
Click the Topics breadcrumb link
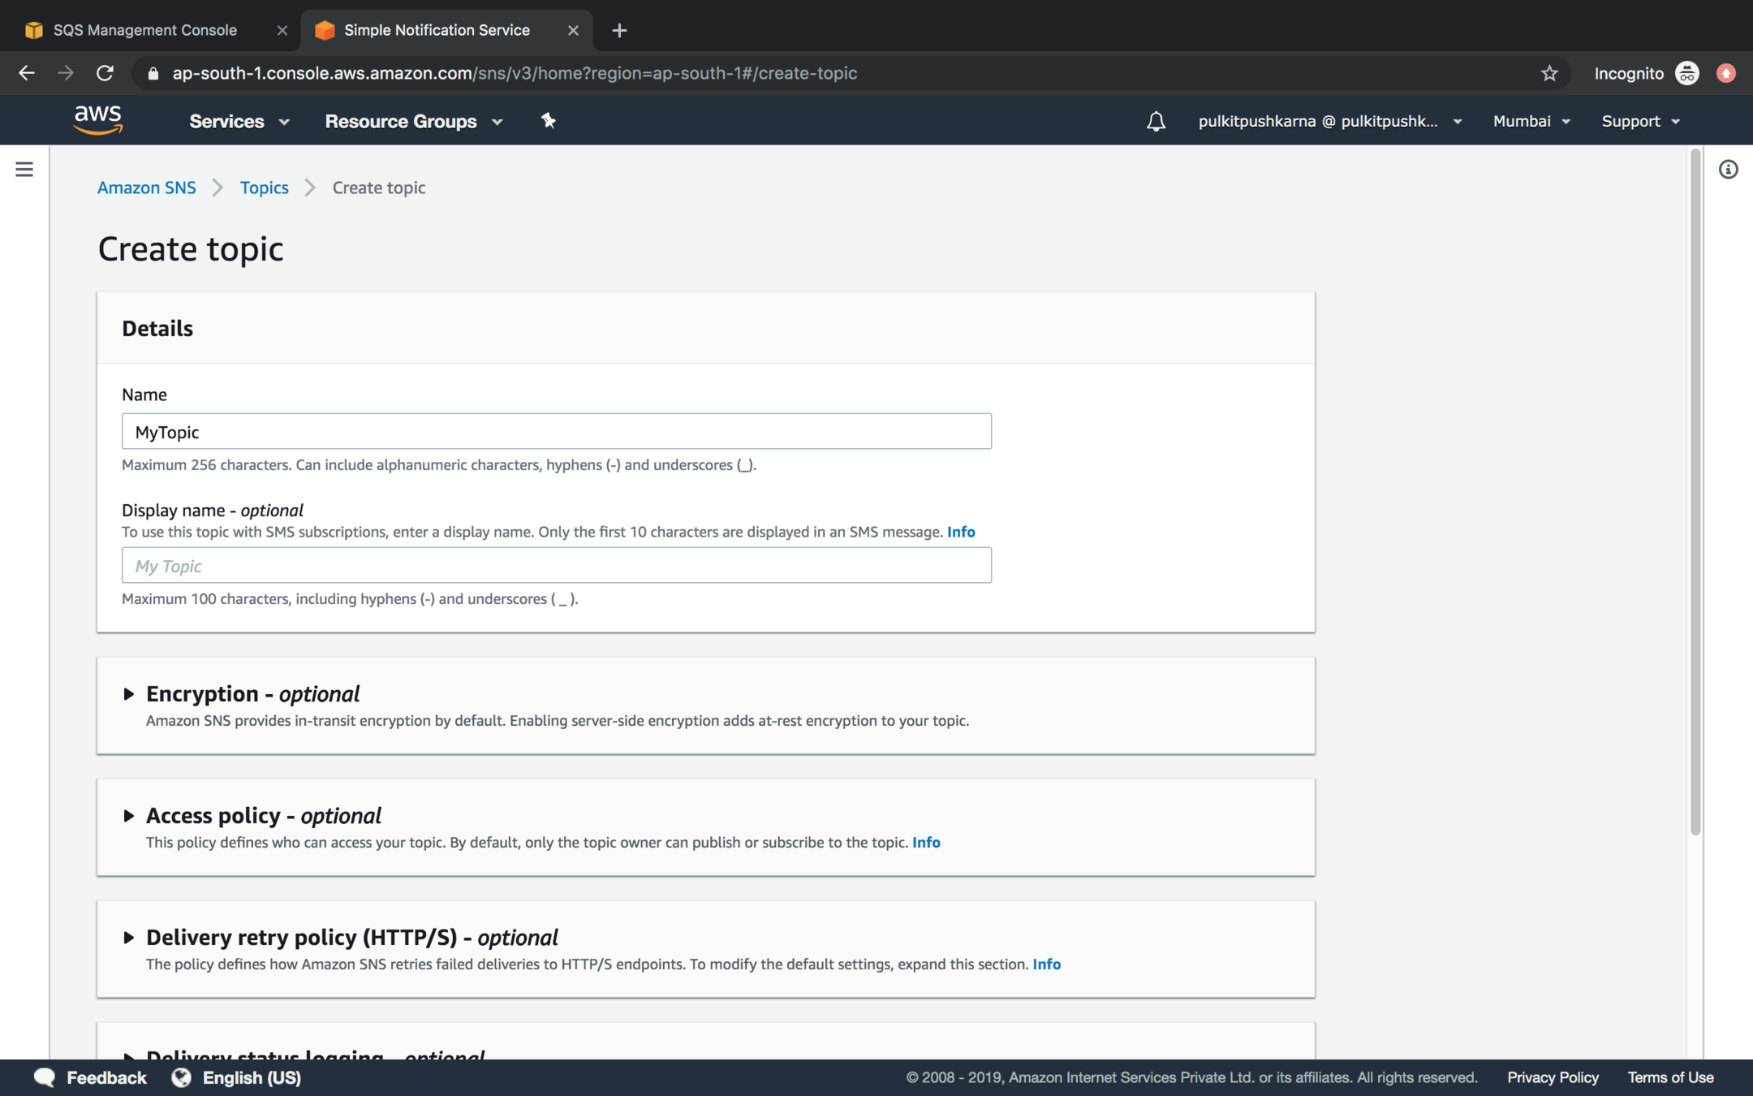[264, 188]
